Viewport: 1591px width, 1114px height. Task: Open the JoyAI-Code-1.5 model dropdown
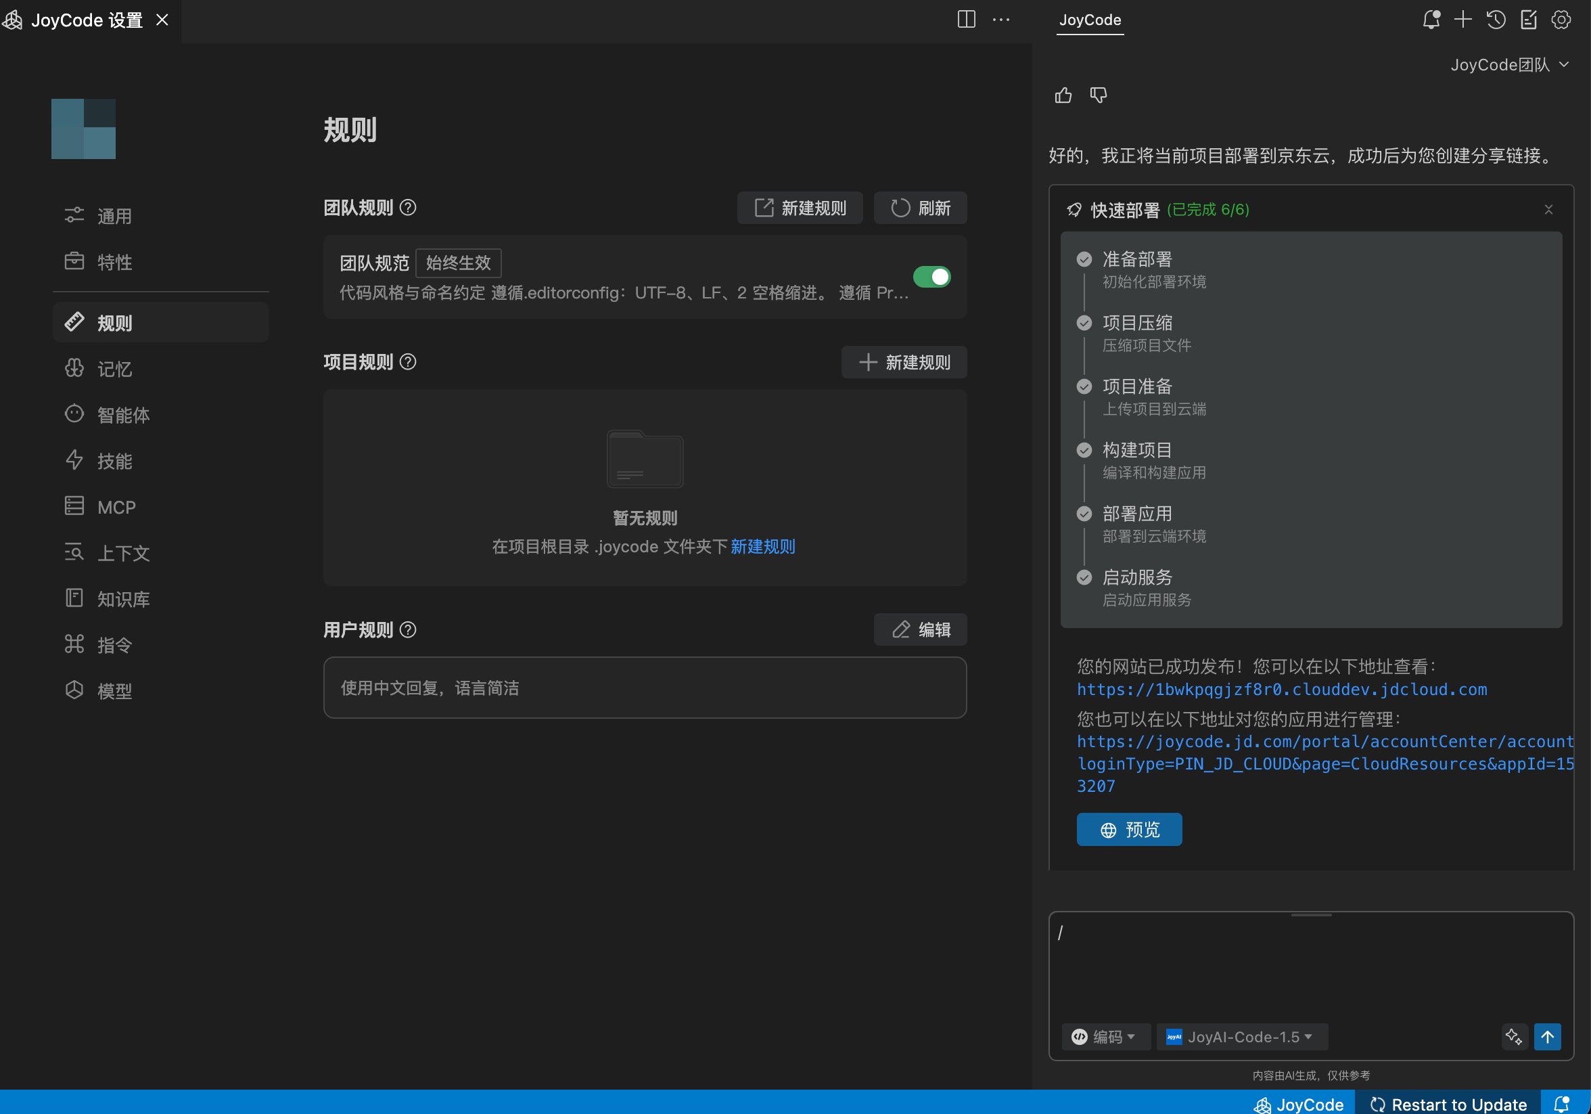point(1242,1036)
